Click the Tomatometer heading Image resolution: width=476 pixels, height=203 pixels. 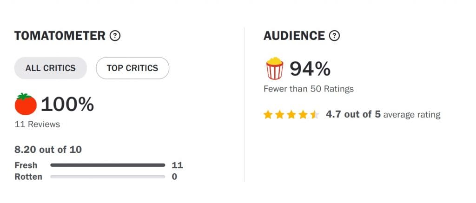(x=60, y=36)
